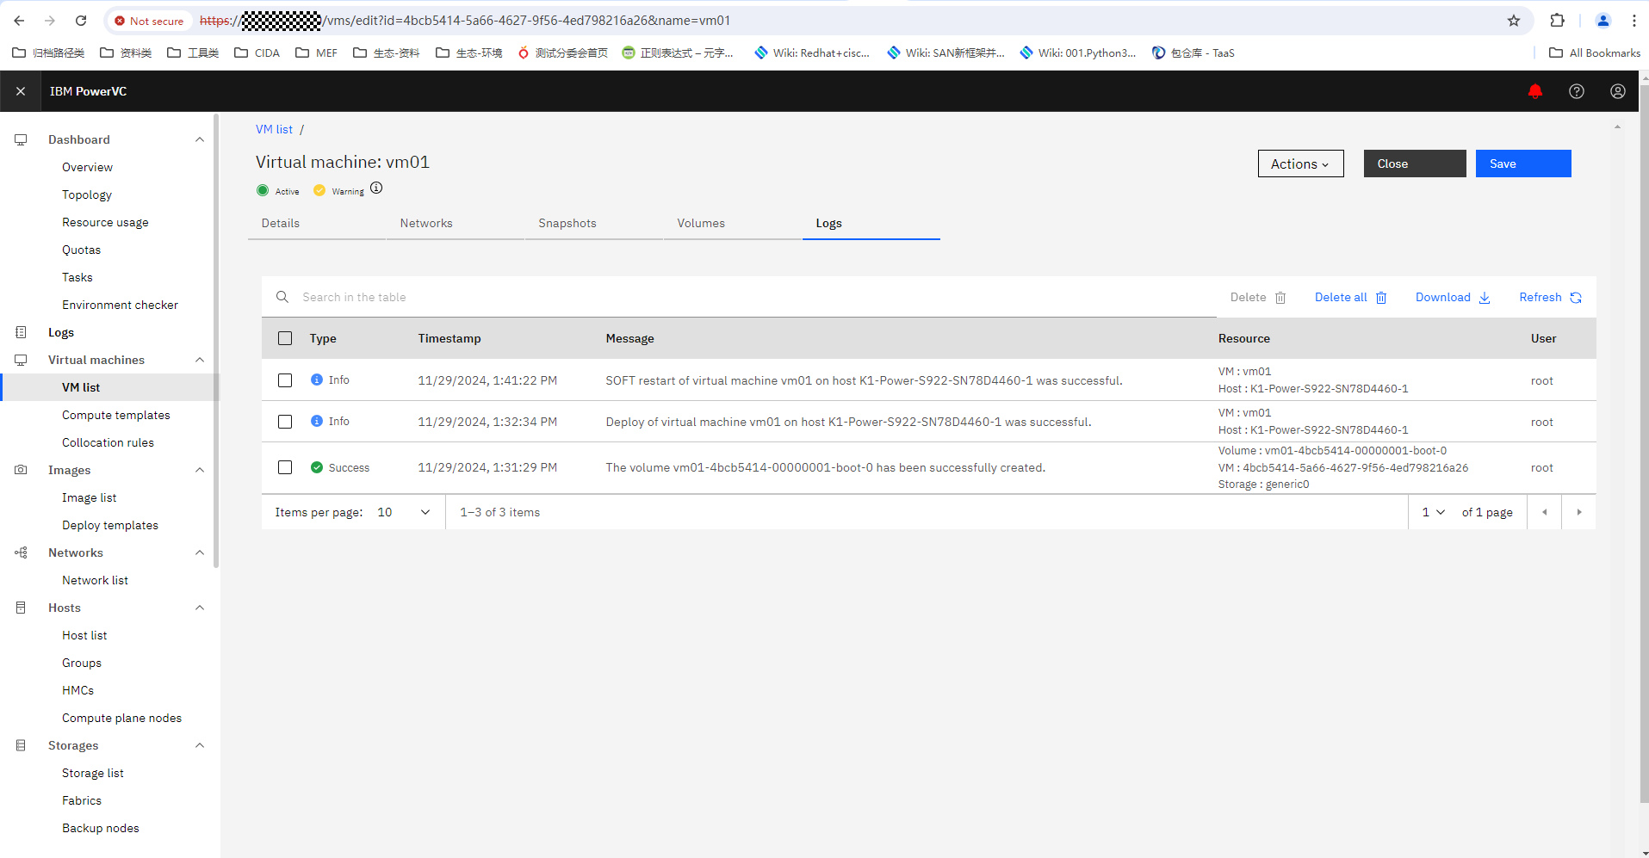Open the red notifications bell
Viewport: 1649px width, 858px height.
[1535, 91]
